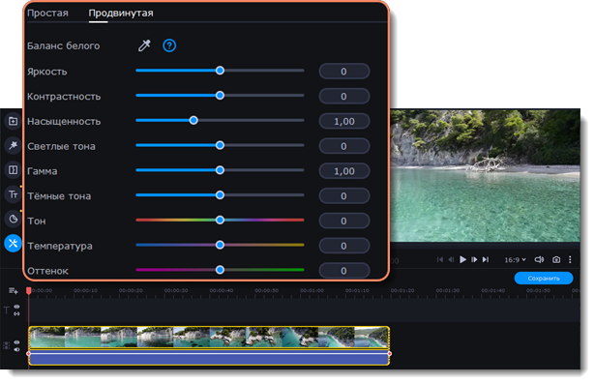Click the 00:00:30 mark on ruler
The width and height of the screenshot is (595, 384).
pos(176,290)
